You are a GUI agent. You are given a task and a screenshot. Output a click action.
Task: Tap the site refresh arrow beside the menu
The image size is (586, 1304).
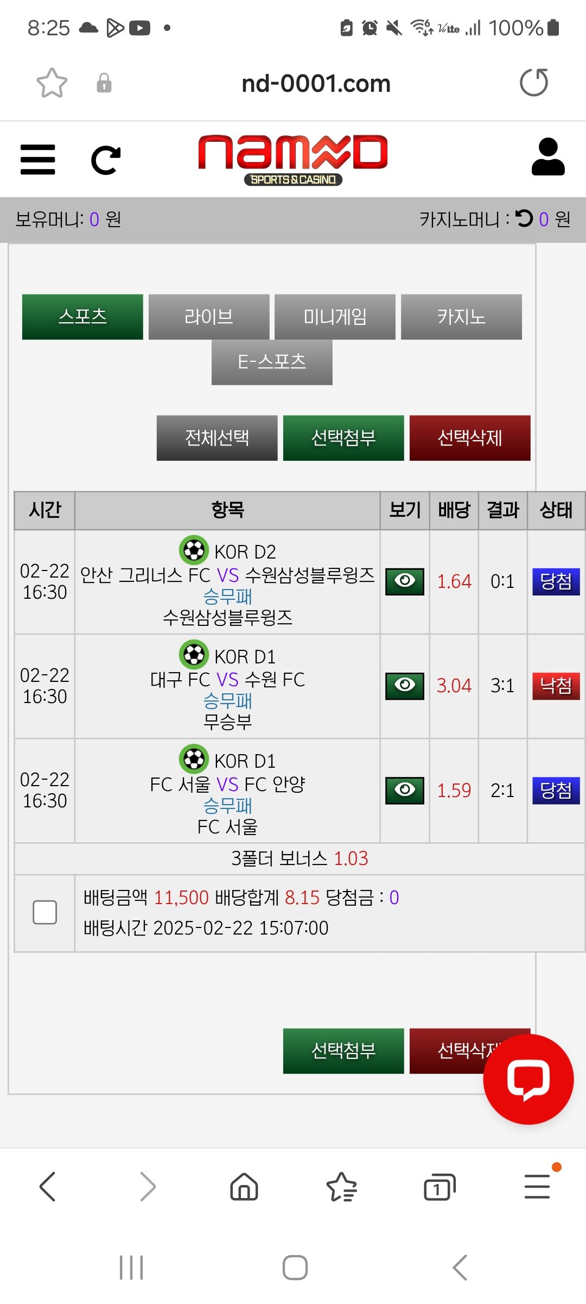(106, 160)
